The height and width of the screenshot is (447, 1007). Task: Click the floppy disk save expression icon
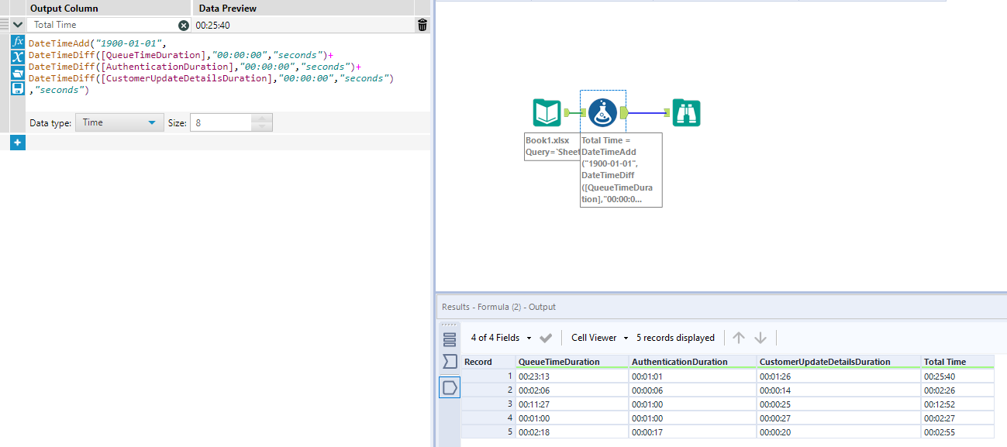[x=18, y=88]
